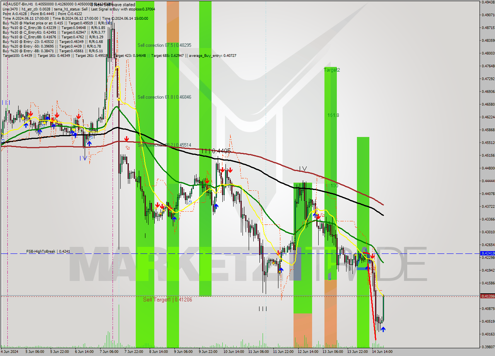The image size is (495, 356).
Task: Click '12 Jun 14:00' on time axis
Action: point(307,352)
